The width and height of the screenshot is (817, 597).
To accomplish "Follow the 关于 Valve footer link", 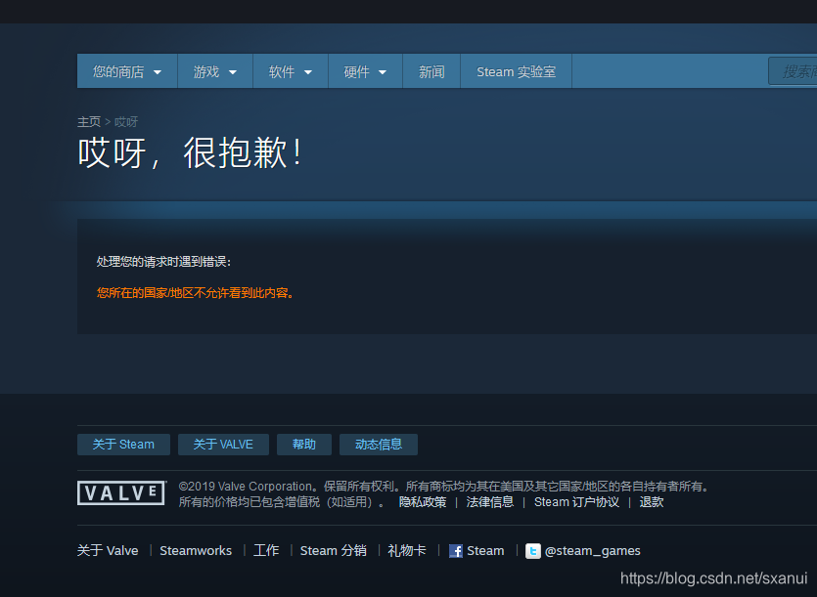I will click(108, 551).
